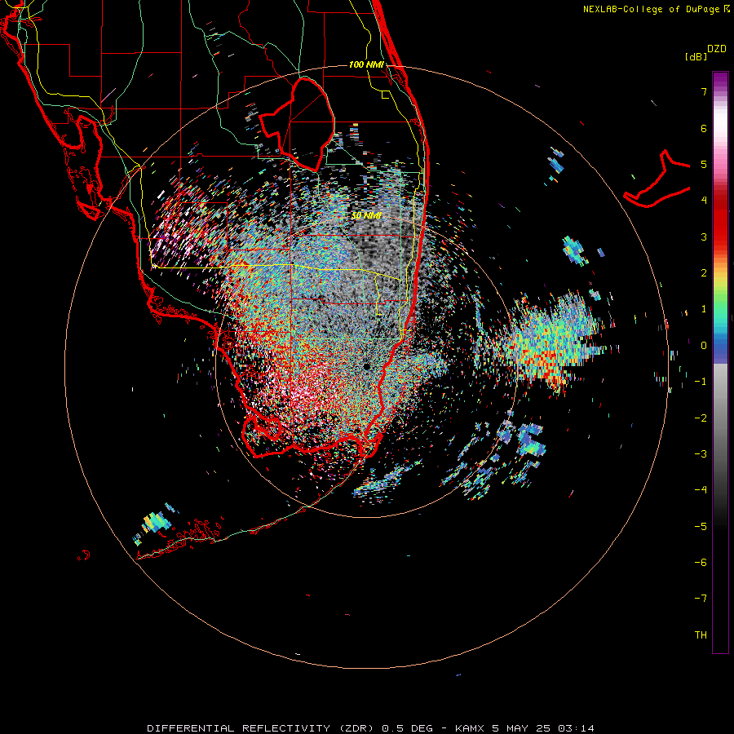Click the [dB] unit label

click(x=696, y=56)
